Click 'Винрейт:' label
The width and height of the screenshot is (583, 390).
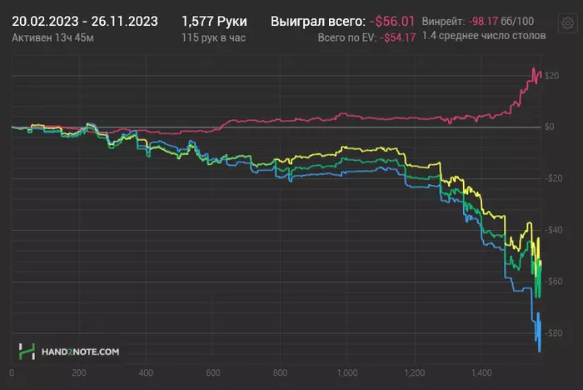[x=443, y=21]
